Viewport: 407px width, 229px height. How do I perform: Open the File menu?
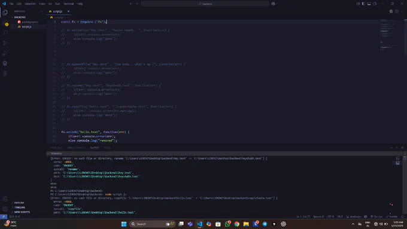point(11,4)
